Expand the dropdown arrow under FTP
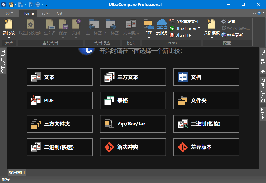266x183 pixels. [149, 38]
